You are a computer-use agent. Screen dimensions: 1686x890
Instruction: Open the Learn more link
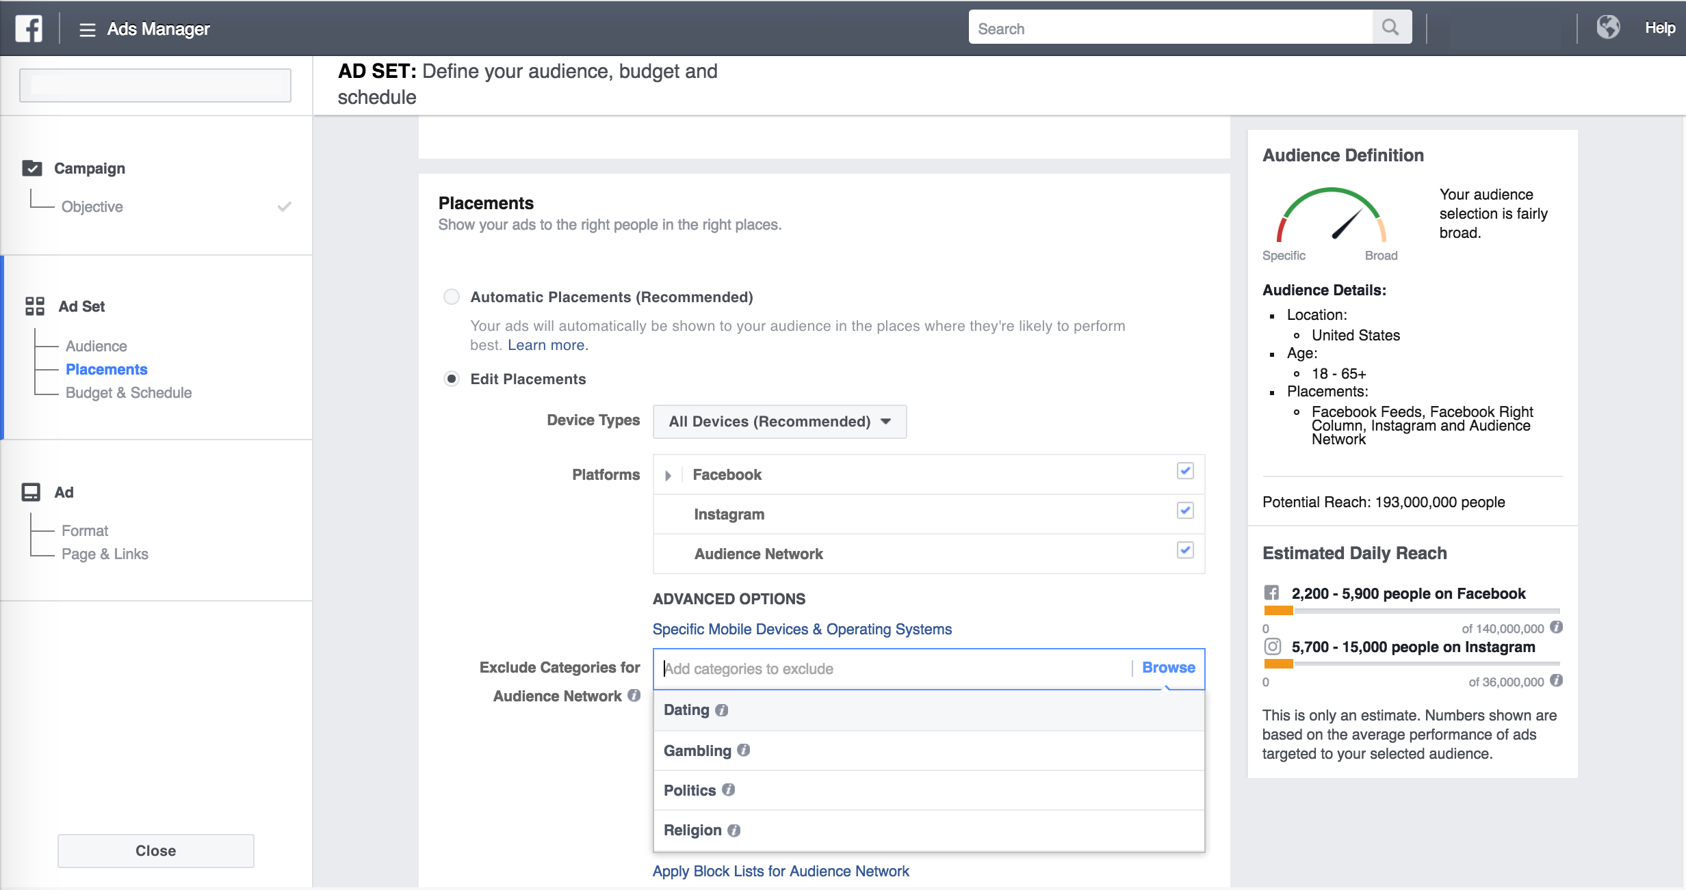coord(546,345)
